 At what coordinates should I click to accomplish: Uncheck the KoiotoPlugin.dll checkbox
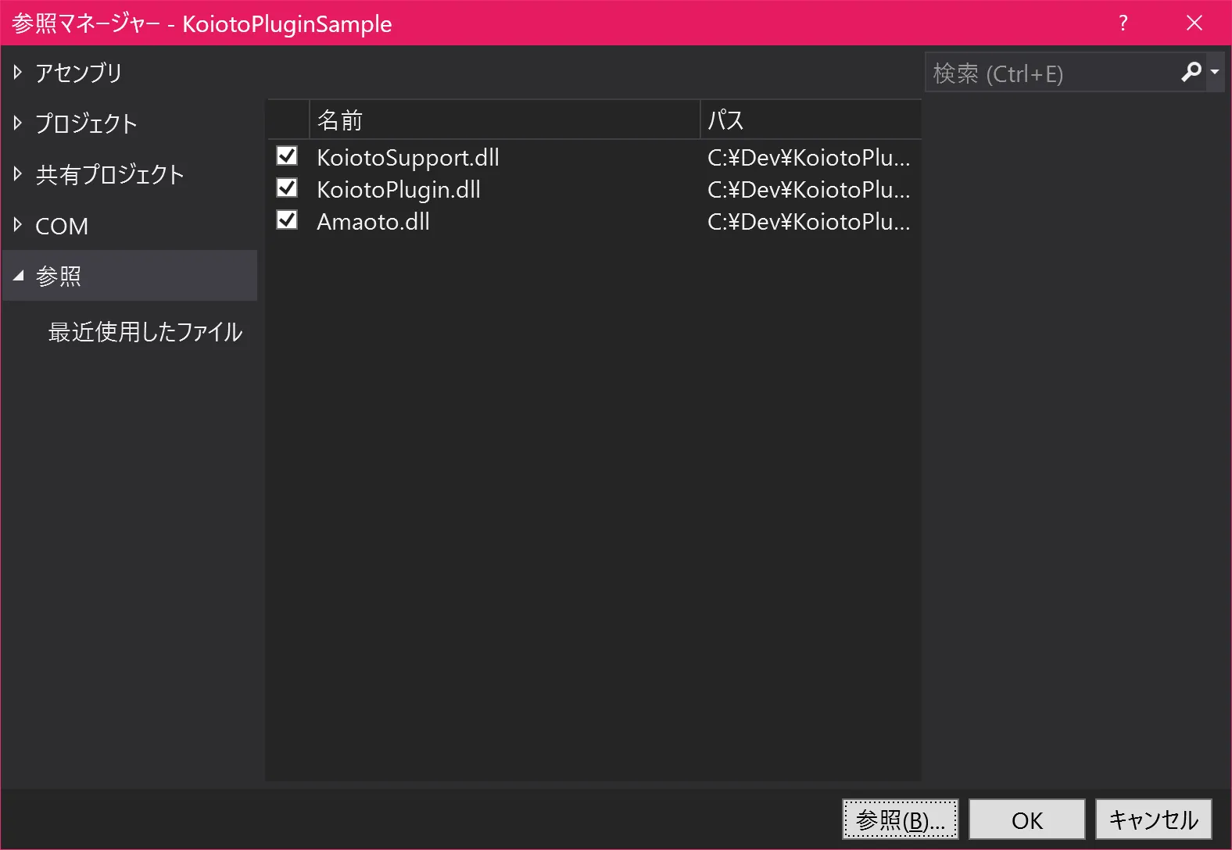pos(287,188)
